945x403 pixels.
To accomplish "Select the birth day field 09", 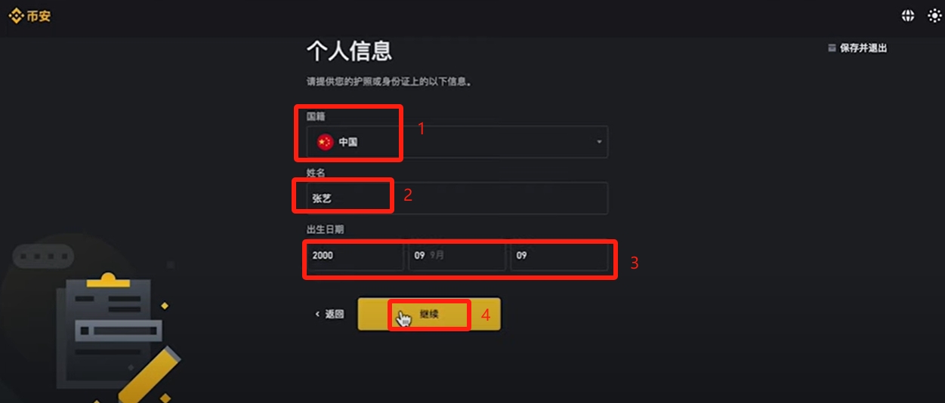I will click(x=559, y=256).
